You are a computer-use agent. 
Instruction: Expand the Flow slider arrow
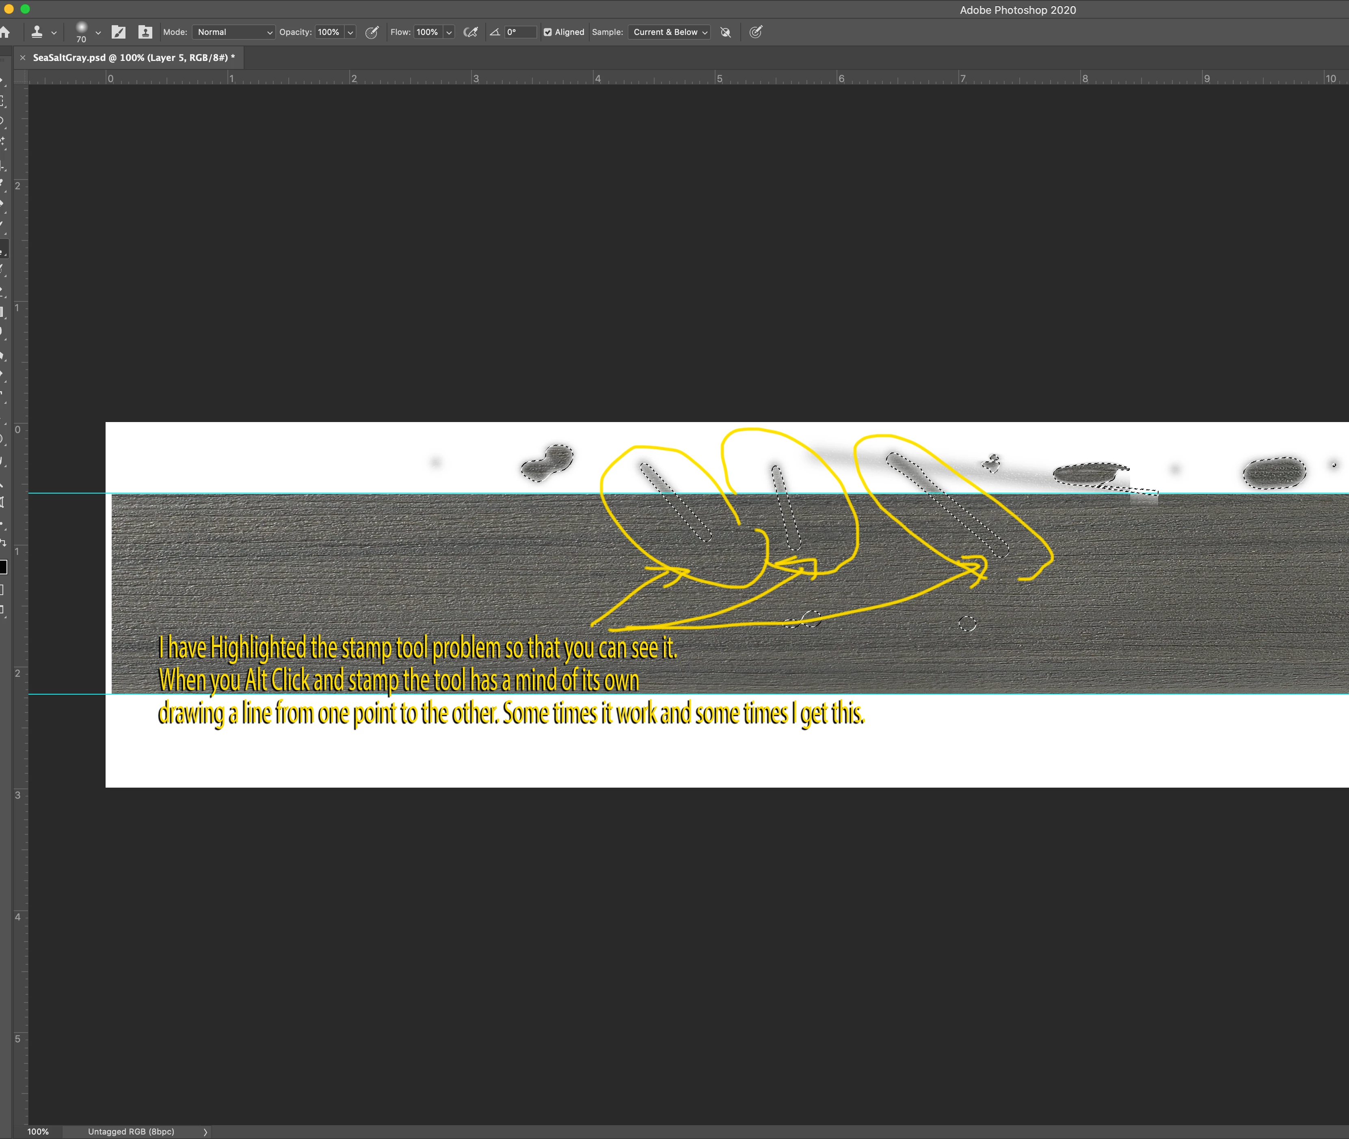tap(449, 32)
